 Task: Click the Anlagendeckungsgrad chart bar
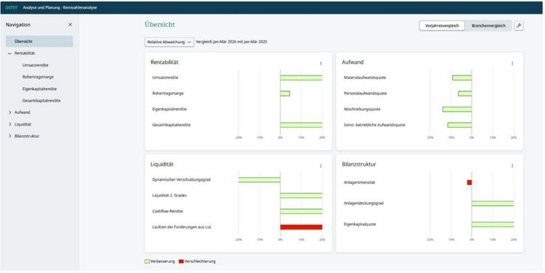tap(493, 203)
